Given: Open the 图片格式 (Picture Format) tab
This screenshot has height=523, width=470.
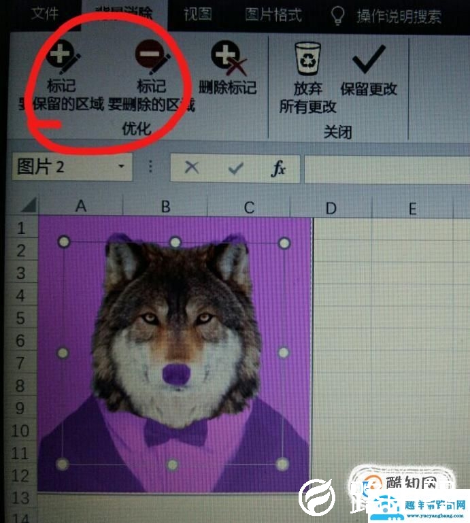Looking at the screenshot, I should point(273,15).
